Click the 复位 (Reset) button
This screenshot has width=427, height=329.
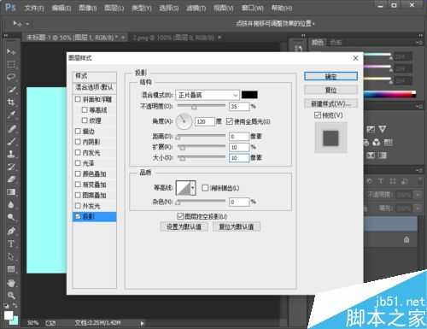coord(330,90)
